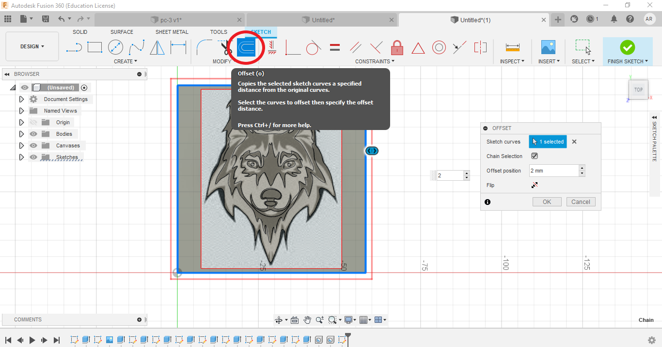Clear the sketch curves selection X
The image size is (662, 347).
pos(574,142)
